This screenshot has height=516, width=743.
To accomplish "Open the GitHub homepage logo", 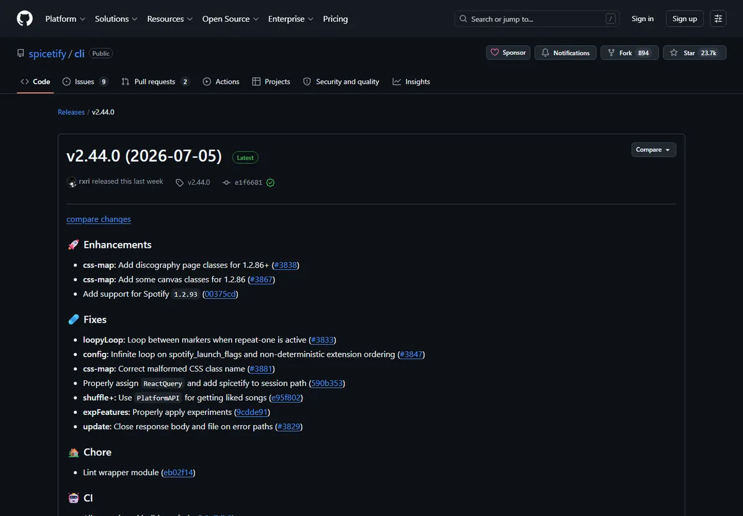I will point(25,19).
